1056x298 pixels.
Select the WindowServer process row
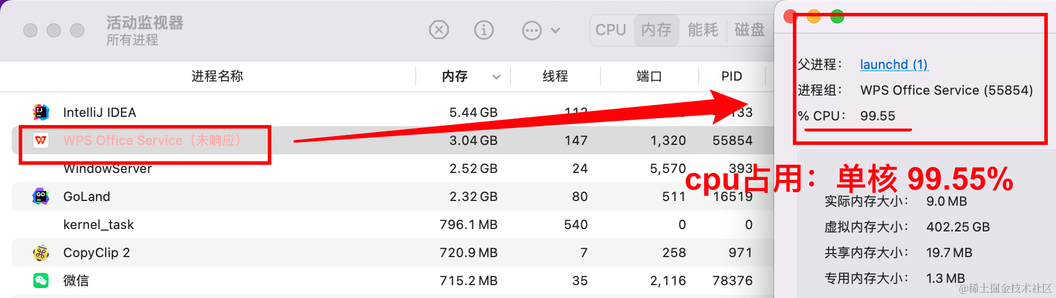coord(393,168)
